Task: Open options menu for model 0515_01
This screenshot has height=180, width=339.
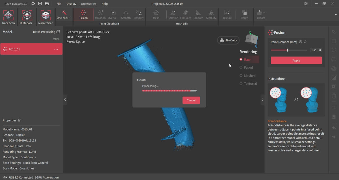Action: click(x=56, y=49)
